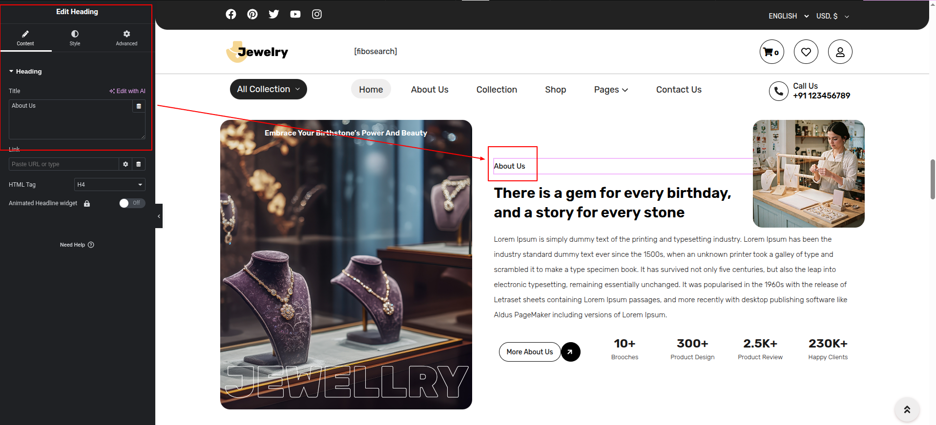936x425 pixels.
Task: Click the Facebook social icon
Action: (x=231, y=14)
